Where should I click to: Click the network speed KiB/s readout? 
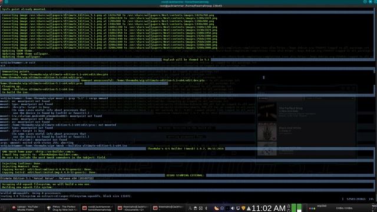(x=344, y=208)
